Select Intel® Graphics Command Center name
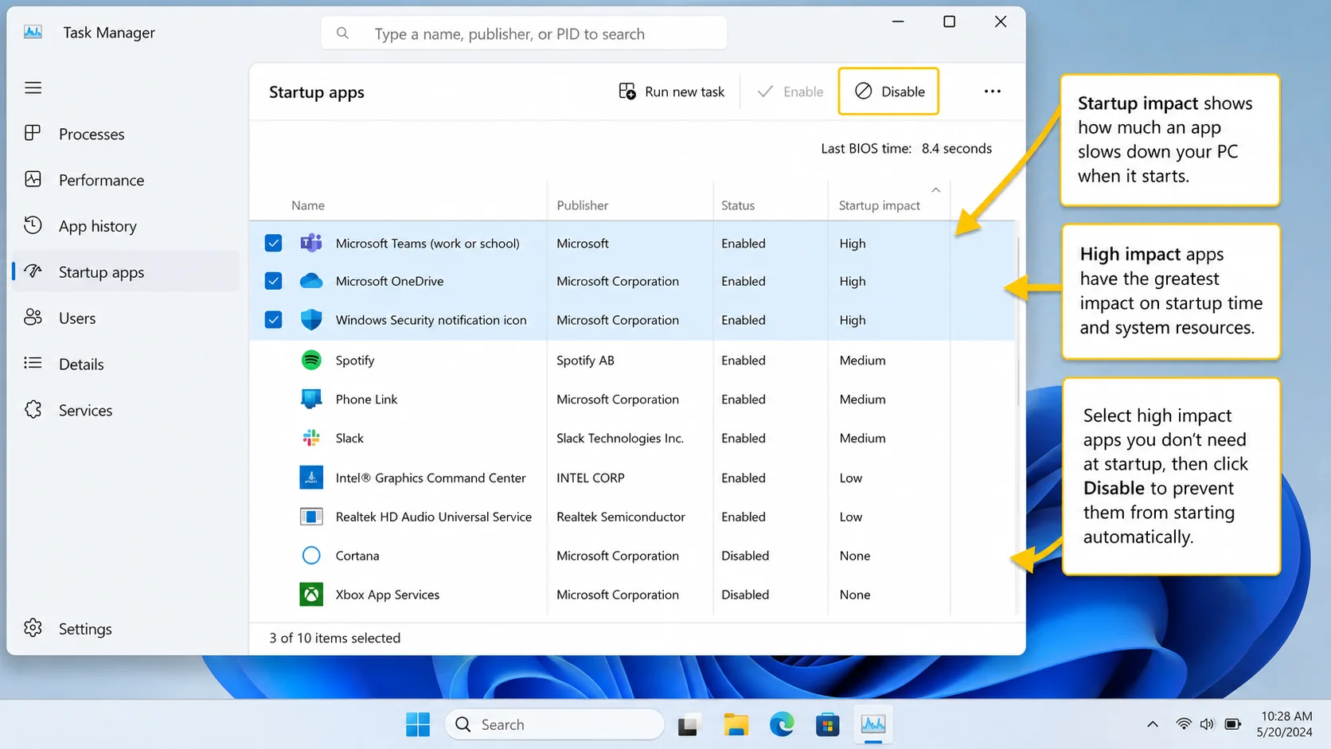The height and width of the screenshot is (749, 1331). pyautogui.click(x=431, y=478)
